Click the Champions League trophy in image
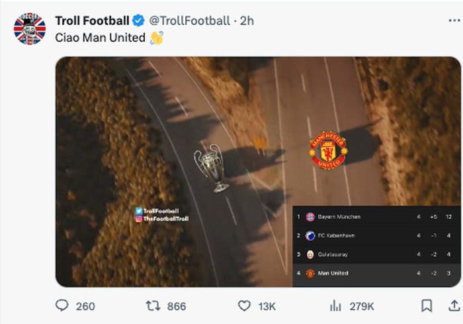This screenshot has height=324, width=463. click(x=211, y=168)
